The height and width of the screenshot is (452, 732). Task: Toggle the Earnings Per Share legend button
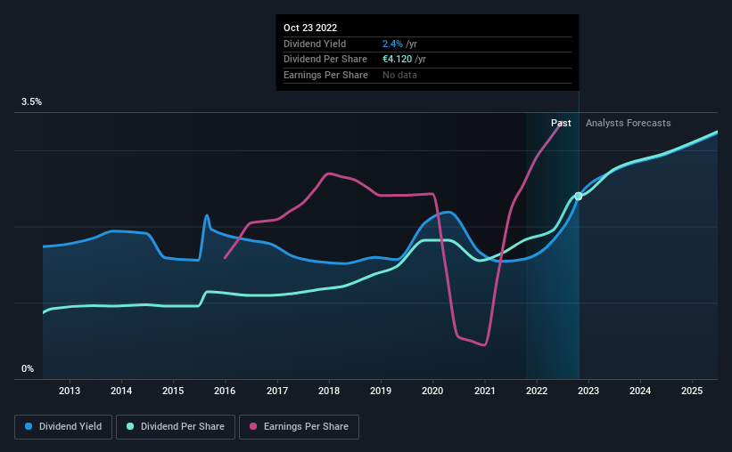[x=299, y=427]
